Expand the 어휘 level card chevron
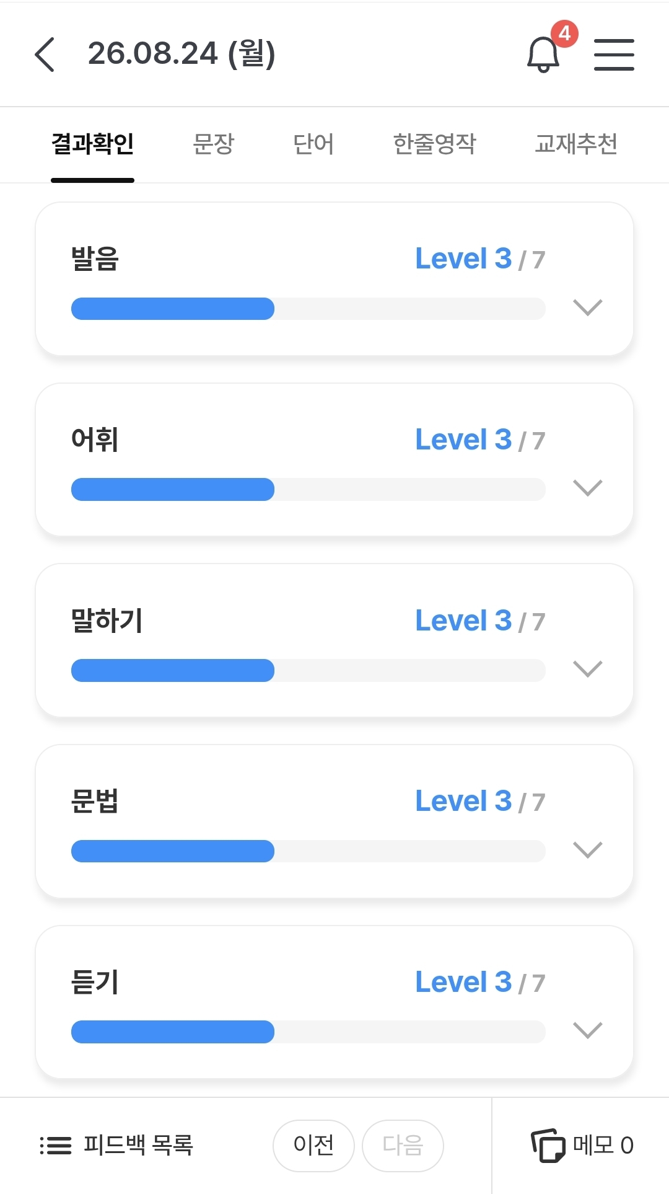The image size is (669, 1194). 588,488
